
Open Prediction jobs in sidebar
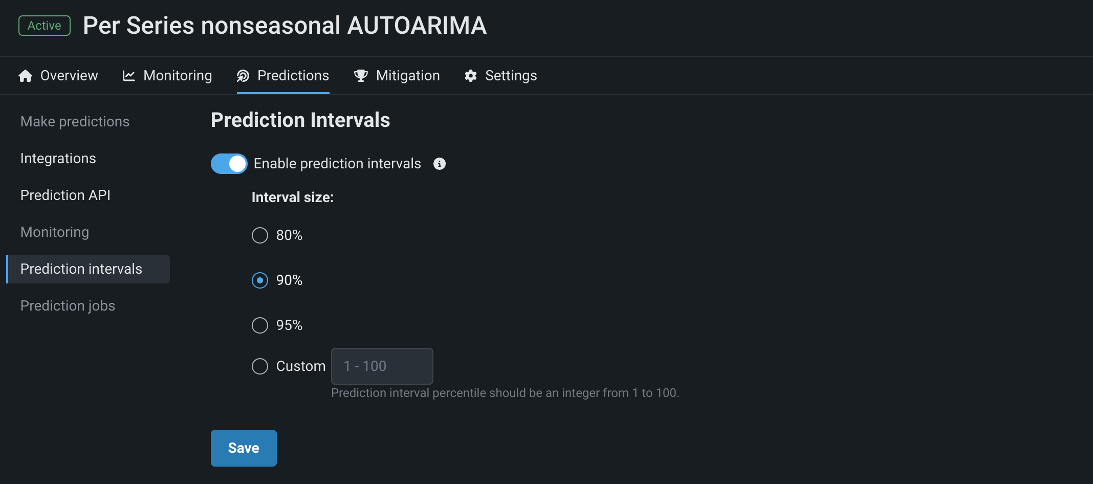tap(68, 306)
